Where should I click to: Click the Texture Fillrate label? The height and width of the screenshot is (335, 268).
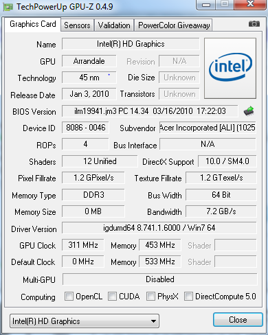[x=158, y=178]
